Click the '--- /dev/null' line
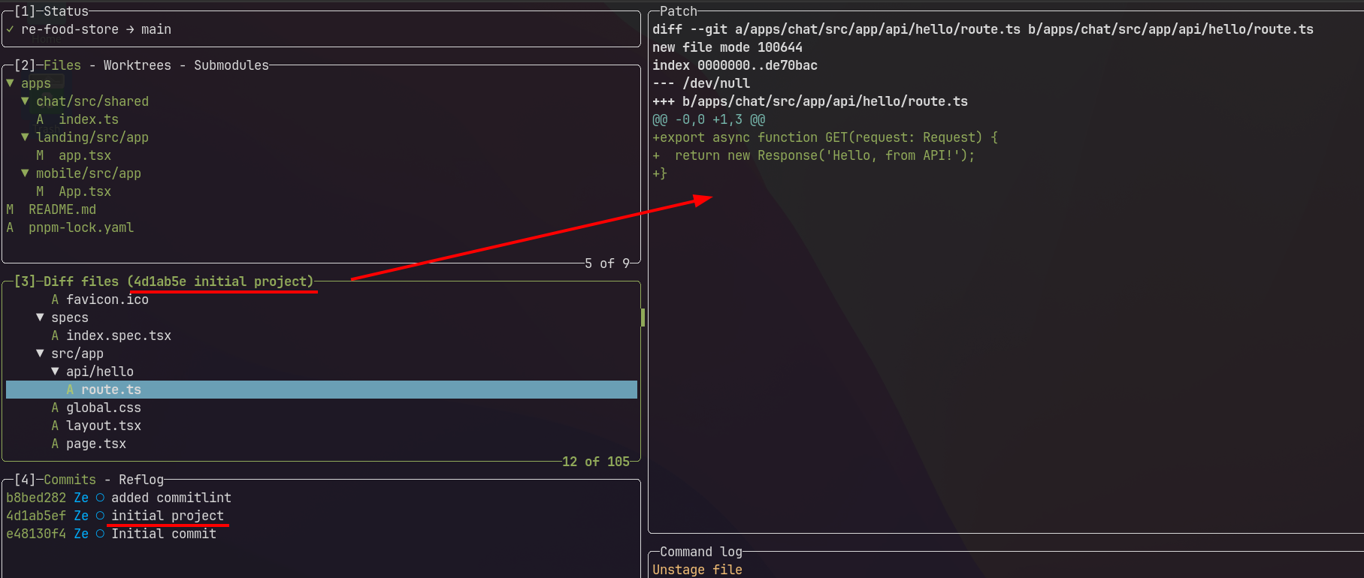Viewport: 1364px width, 578px height. [x=701, y=83]
